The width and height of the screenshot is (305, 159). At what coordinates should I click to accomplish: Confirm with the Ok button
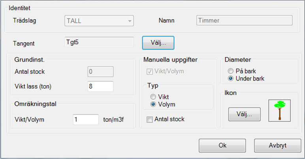(222, 146)
